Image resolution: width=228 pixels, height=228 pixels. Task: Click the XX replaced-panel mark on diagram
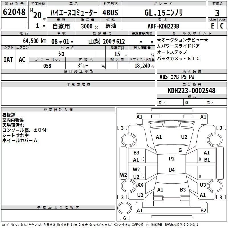tap(140, 185)
